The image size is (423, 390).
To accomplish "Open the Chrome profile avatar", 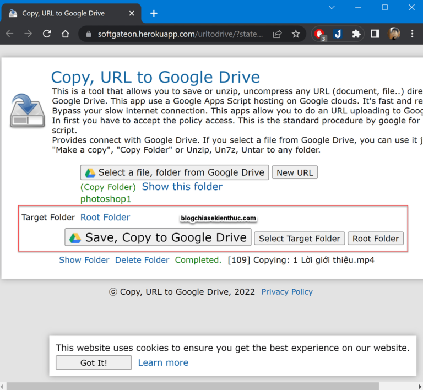I will [394, 34].
